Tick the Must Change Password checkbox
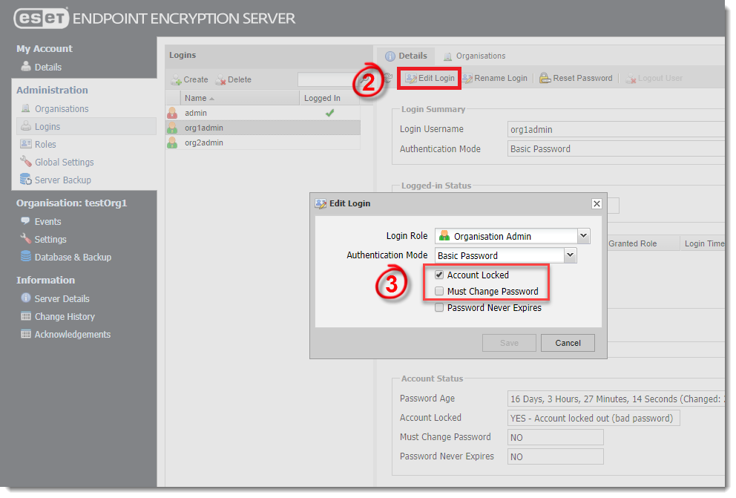Image resolution: width=736 pixels, height=498 pixels. point(439,292)
